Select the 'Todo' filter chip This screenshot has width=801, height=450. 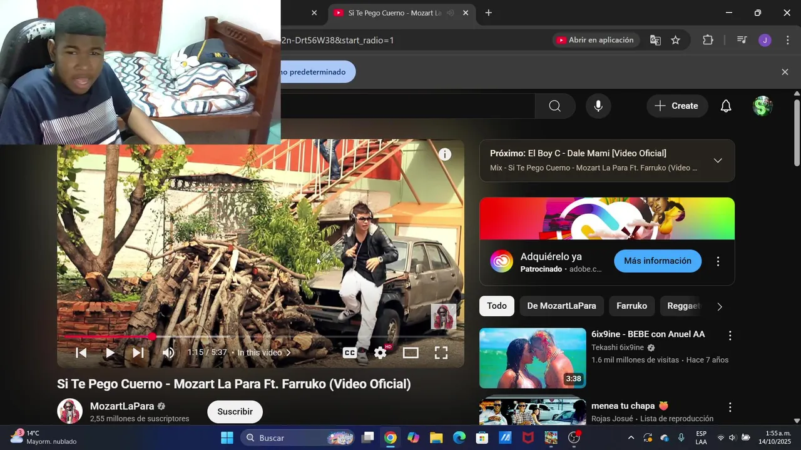497,306
